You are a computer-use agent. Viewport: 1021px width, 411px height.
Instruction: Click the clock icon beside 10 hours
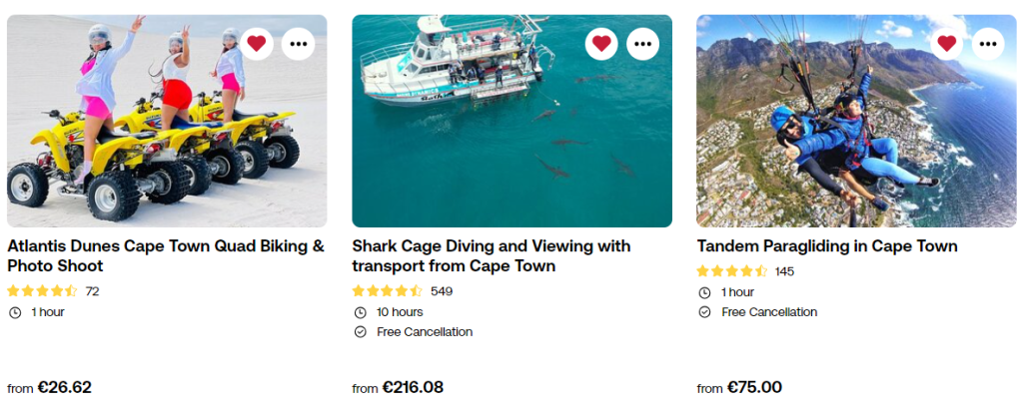(361, 312)
